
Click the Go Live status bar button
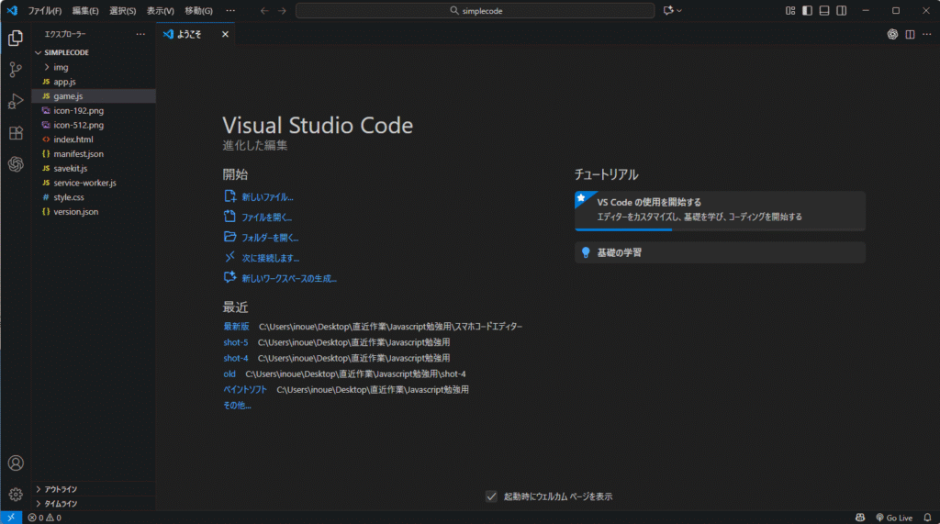coord(893,518)
